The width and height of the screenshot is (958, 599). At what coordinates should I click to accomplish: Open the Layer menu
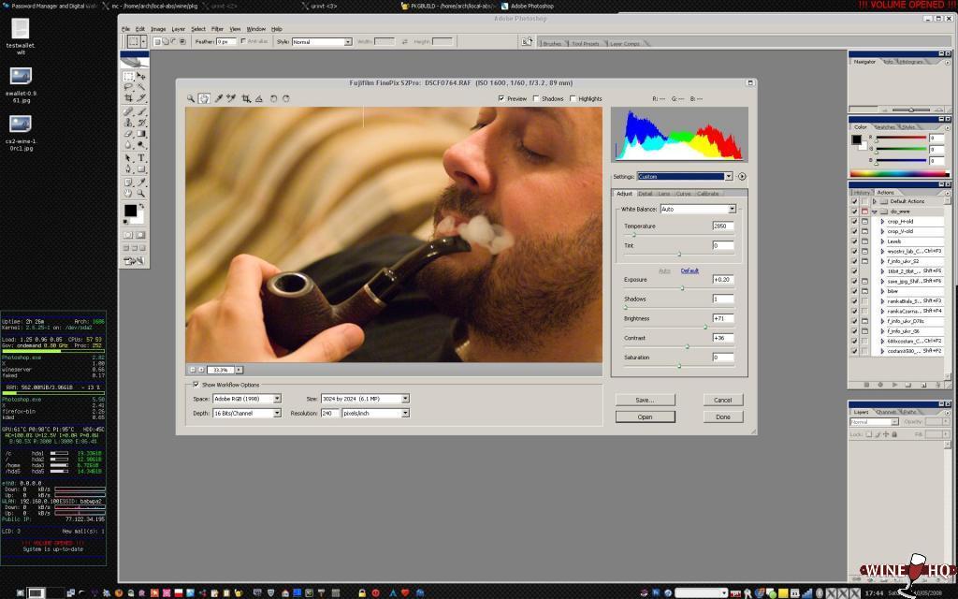point(178,29)
